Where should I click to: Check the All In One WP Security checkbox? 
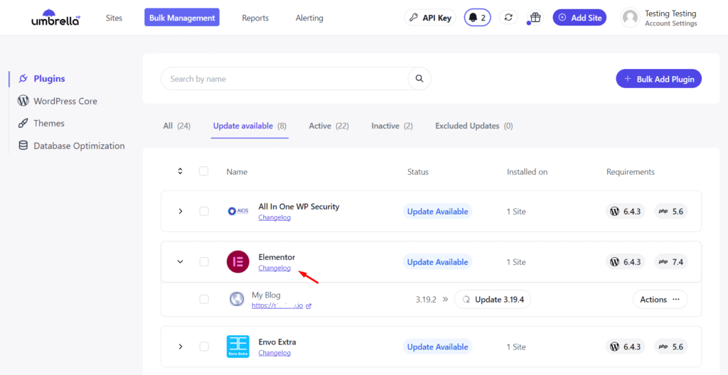pos(204,211)
